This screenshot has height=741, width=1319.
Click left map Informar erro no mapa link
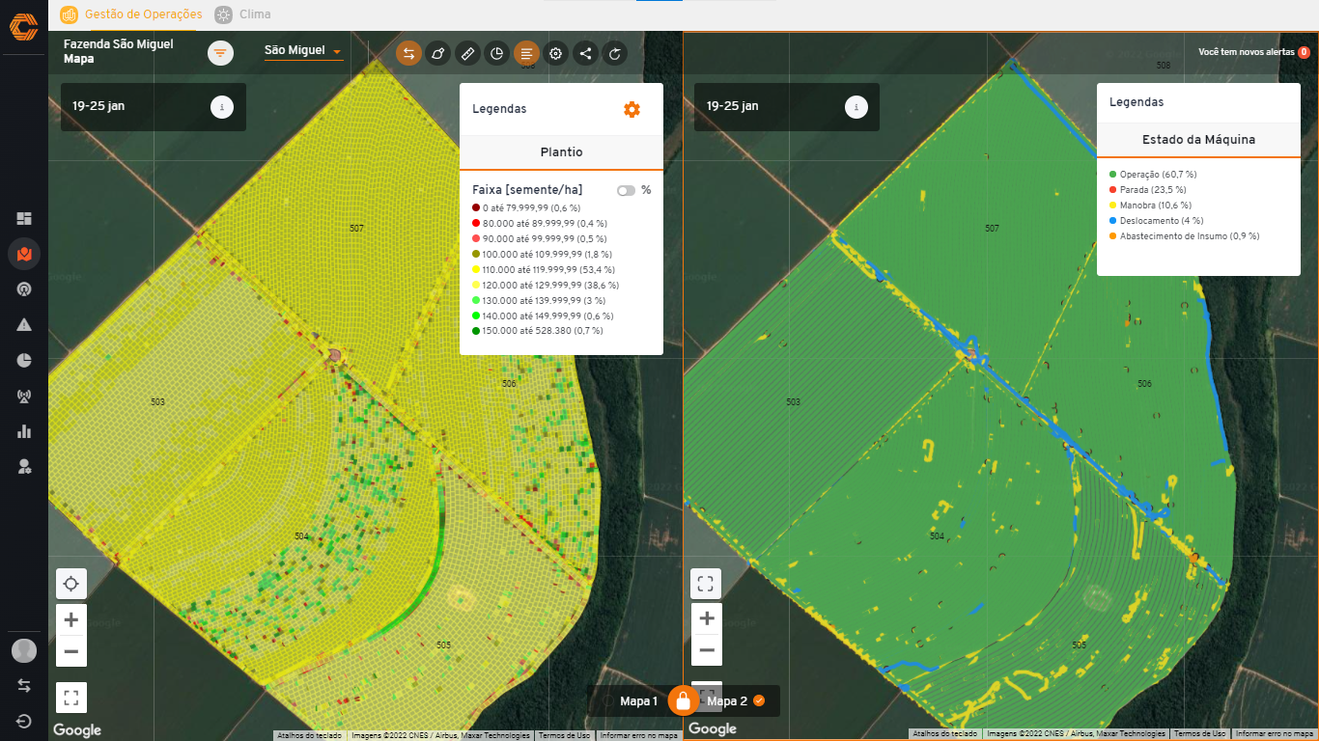[x=638, y=735]
